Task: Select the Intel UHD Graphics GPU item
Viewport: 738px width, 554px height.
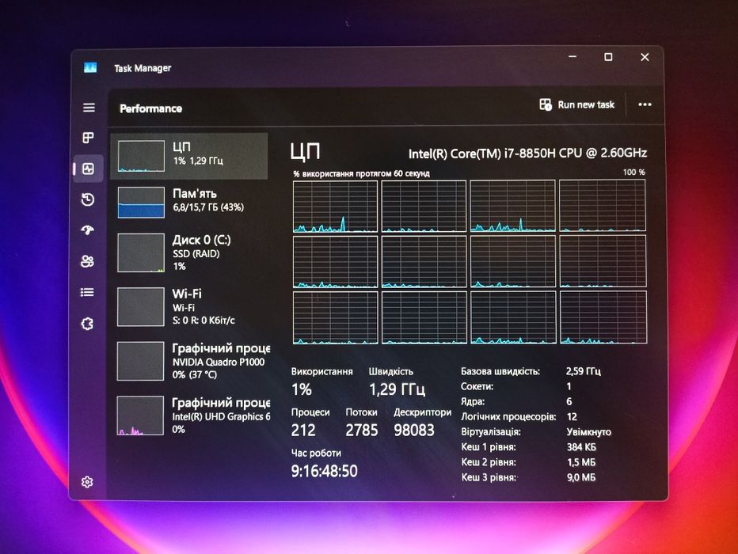Action: [191, 415]
